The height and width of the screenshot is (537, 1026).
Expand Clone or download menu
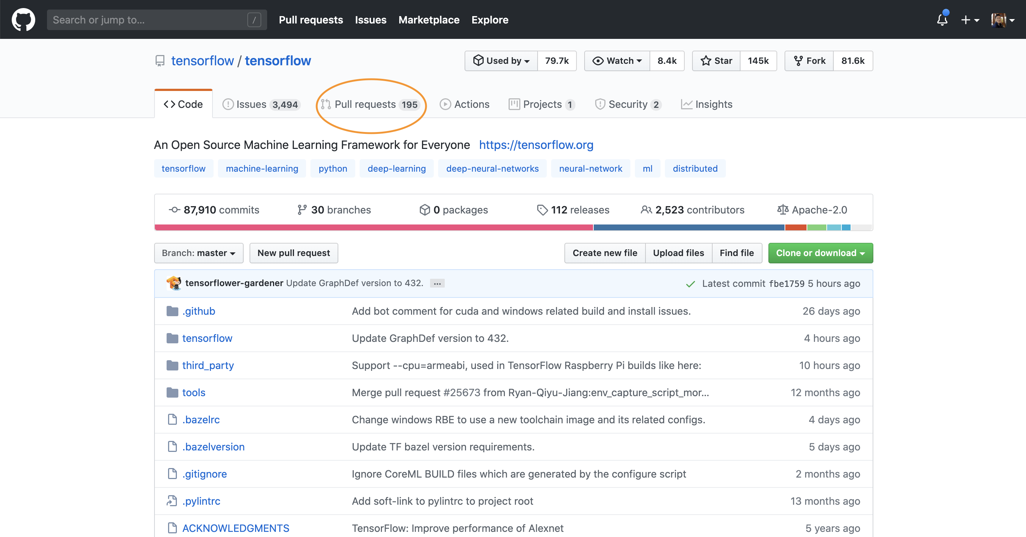click(x=820, y=253)
